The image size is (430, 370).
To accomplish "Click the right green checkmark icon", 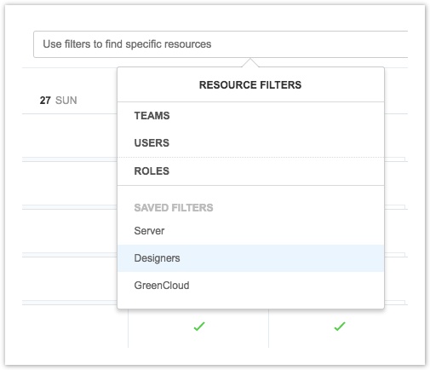I will click(340, 327).
